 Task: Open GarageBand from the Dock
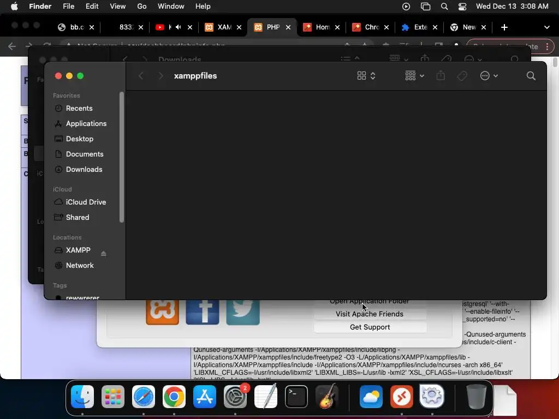pyautogui.click(x=327, y=397)
